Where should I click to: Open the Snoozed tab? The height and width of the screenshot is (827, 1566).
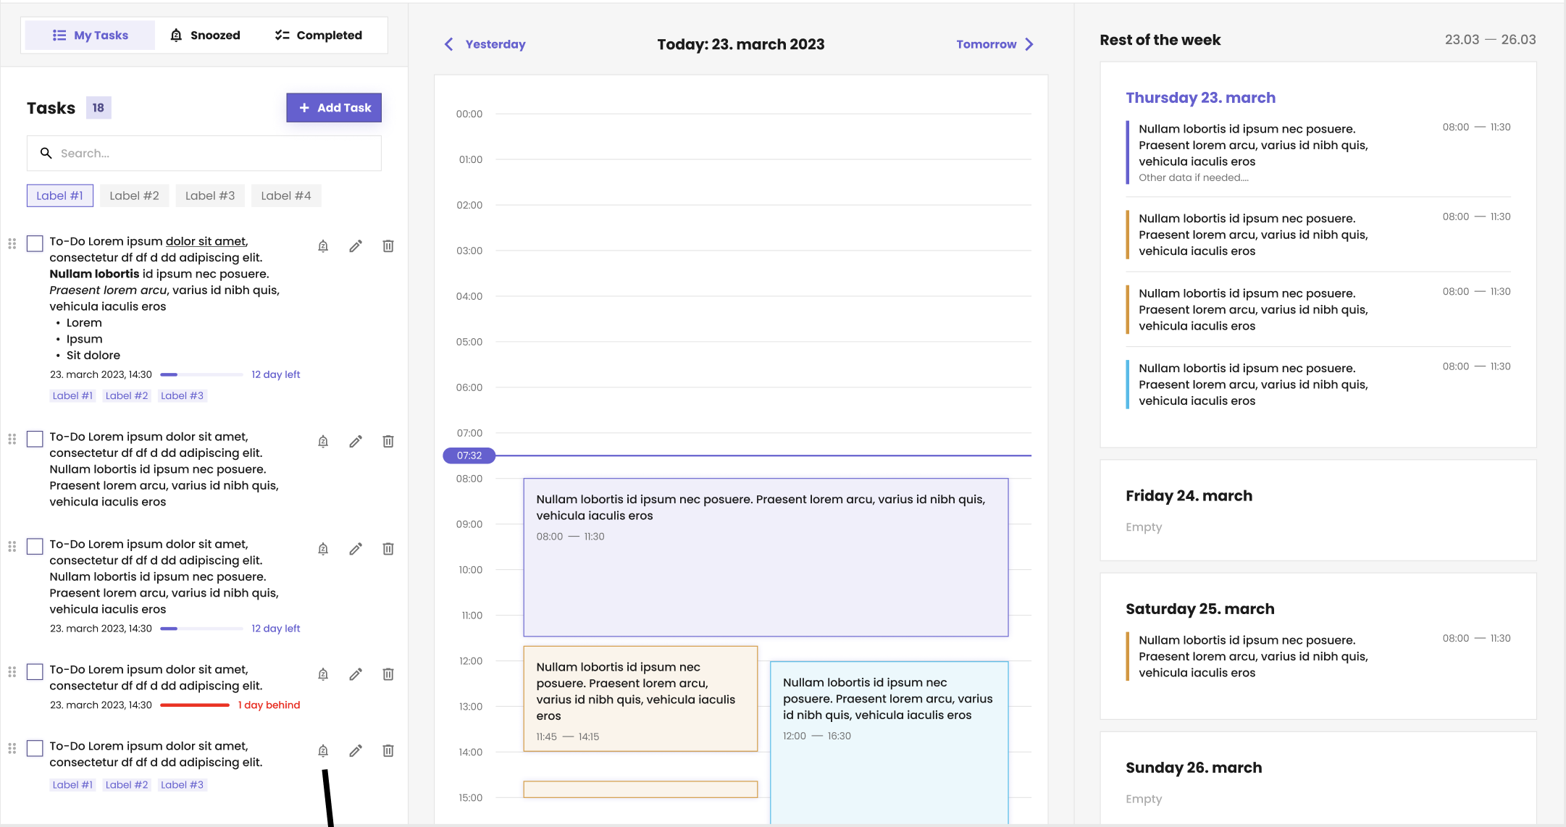click(205, 35)
